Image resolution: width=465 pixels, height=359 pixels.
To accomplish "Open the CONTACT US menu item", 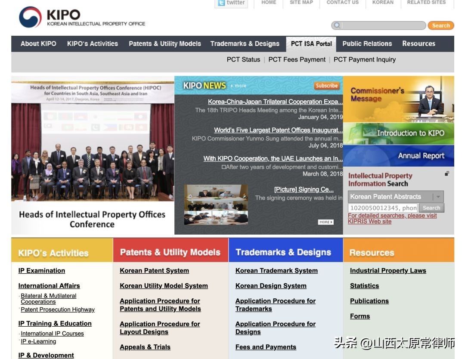I will [x=342, y=2].
